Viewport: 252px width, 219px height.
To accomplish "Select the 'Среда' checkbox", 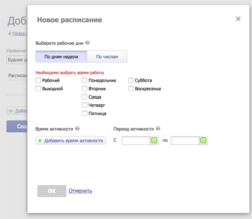I will point(85,97).
